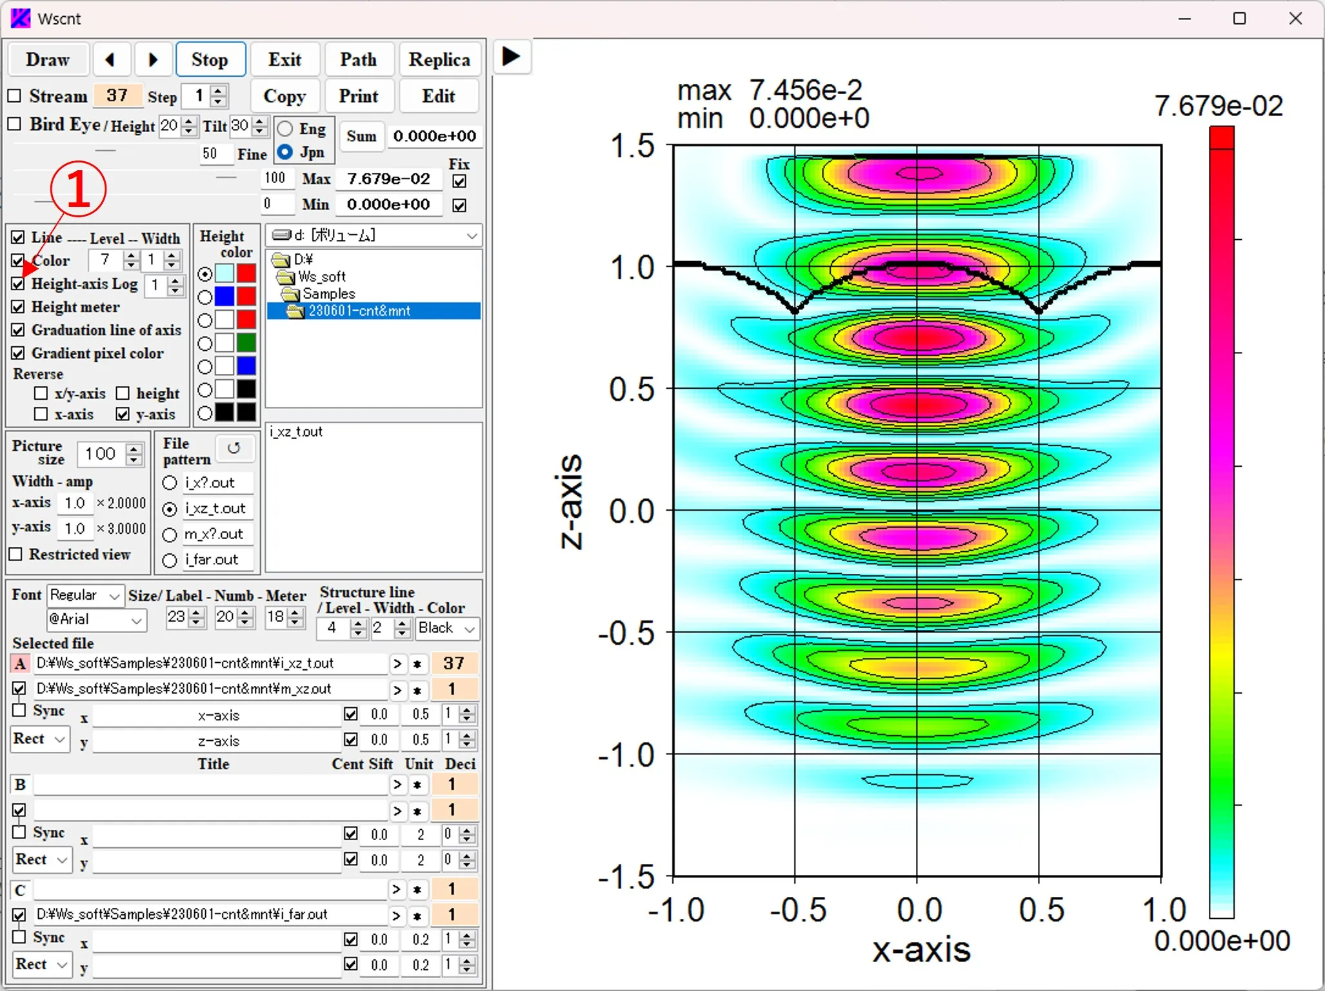1325x991 pixels.
Task: Enable the Bird Eye checkbox
Action: pos(15,124)
